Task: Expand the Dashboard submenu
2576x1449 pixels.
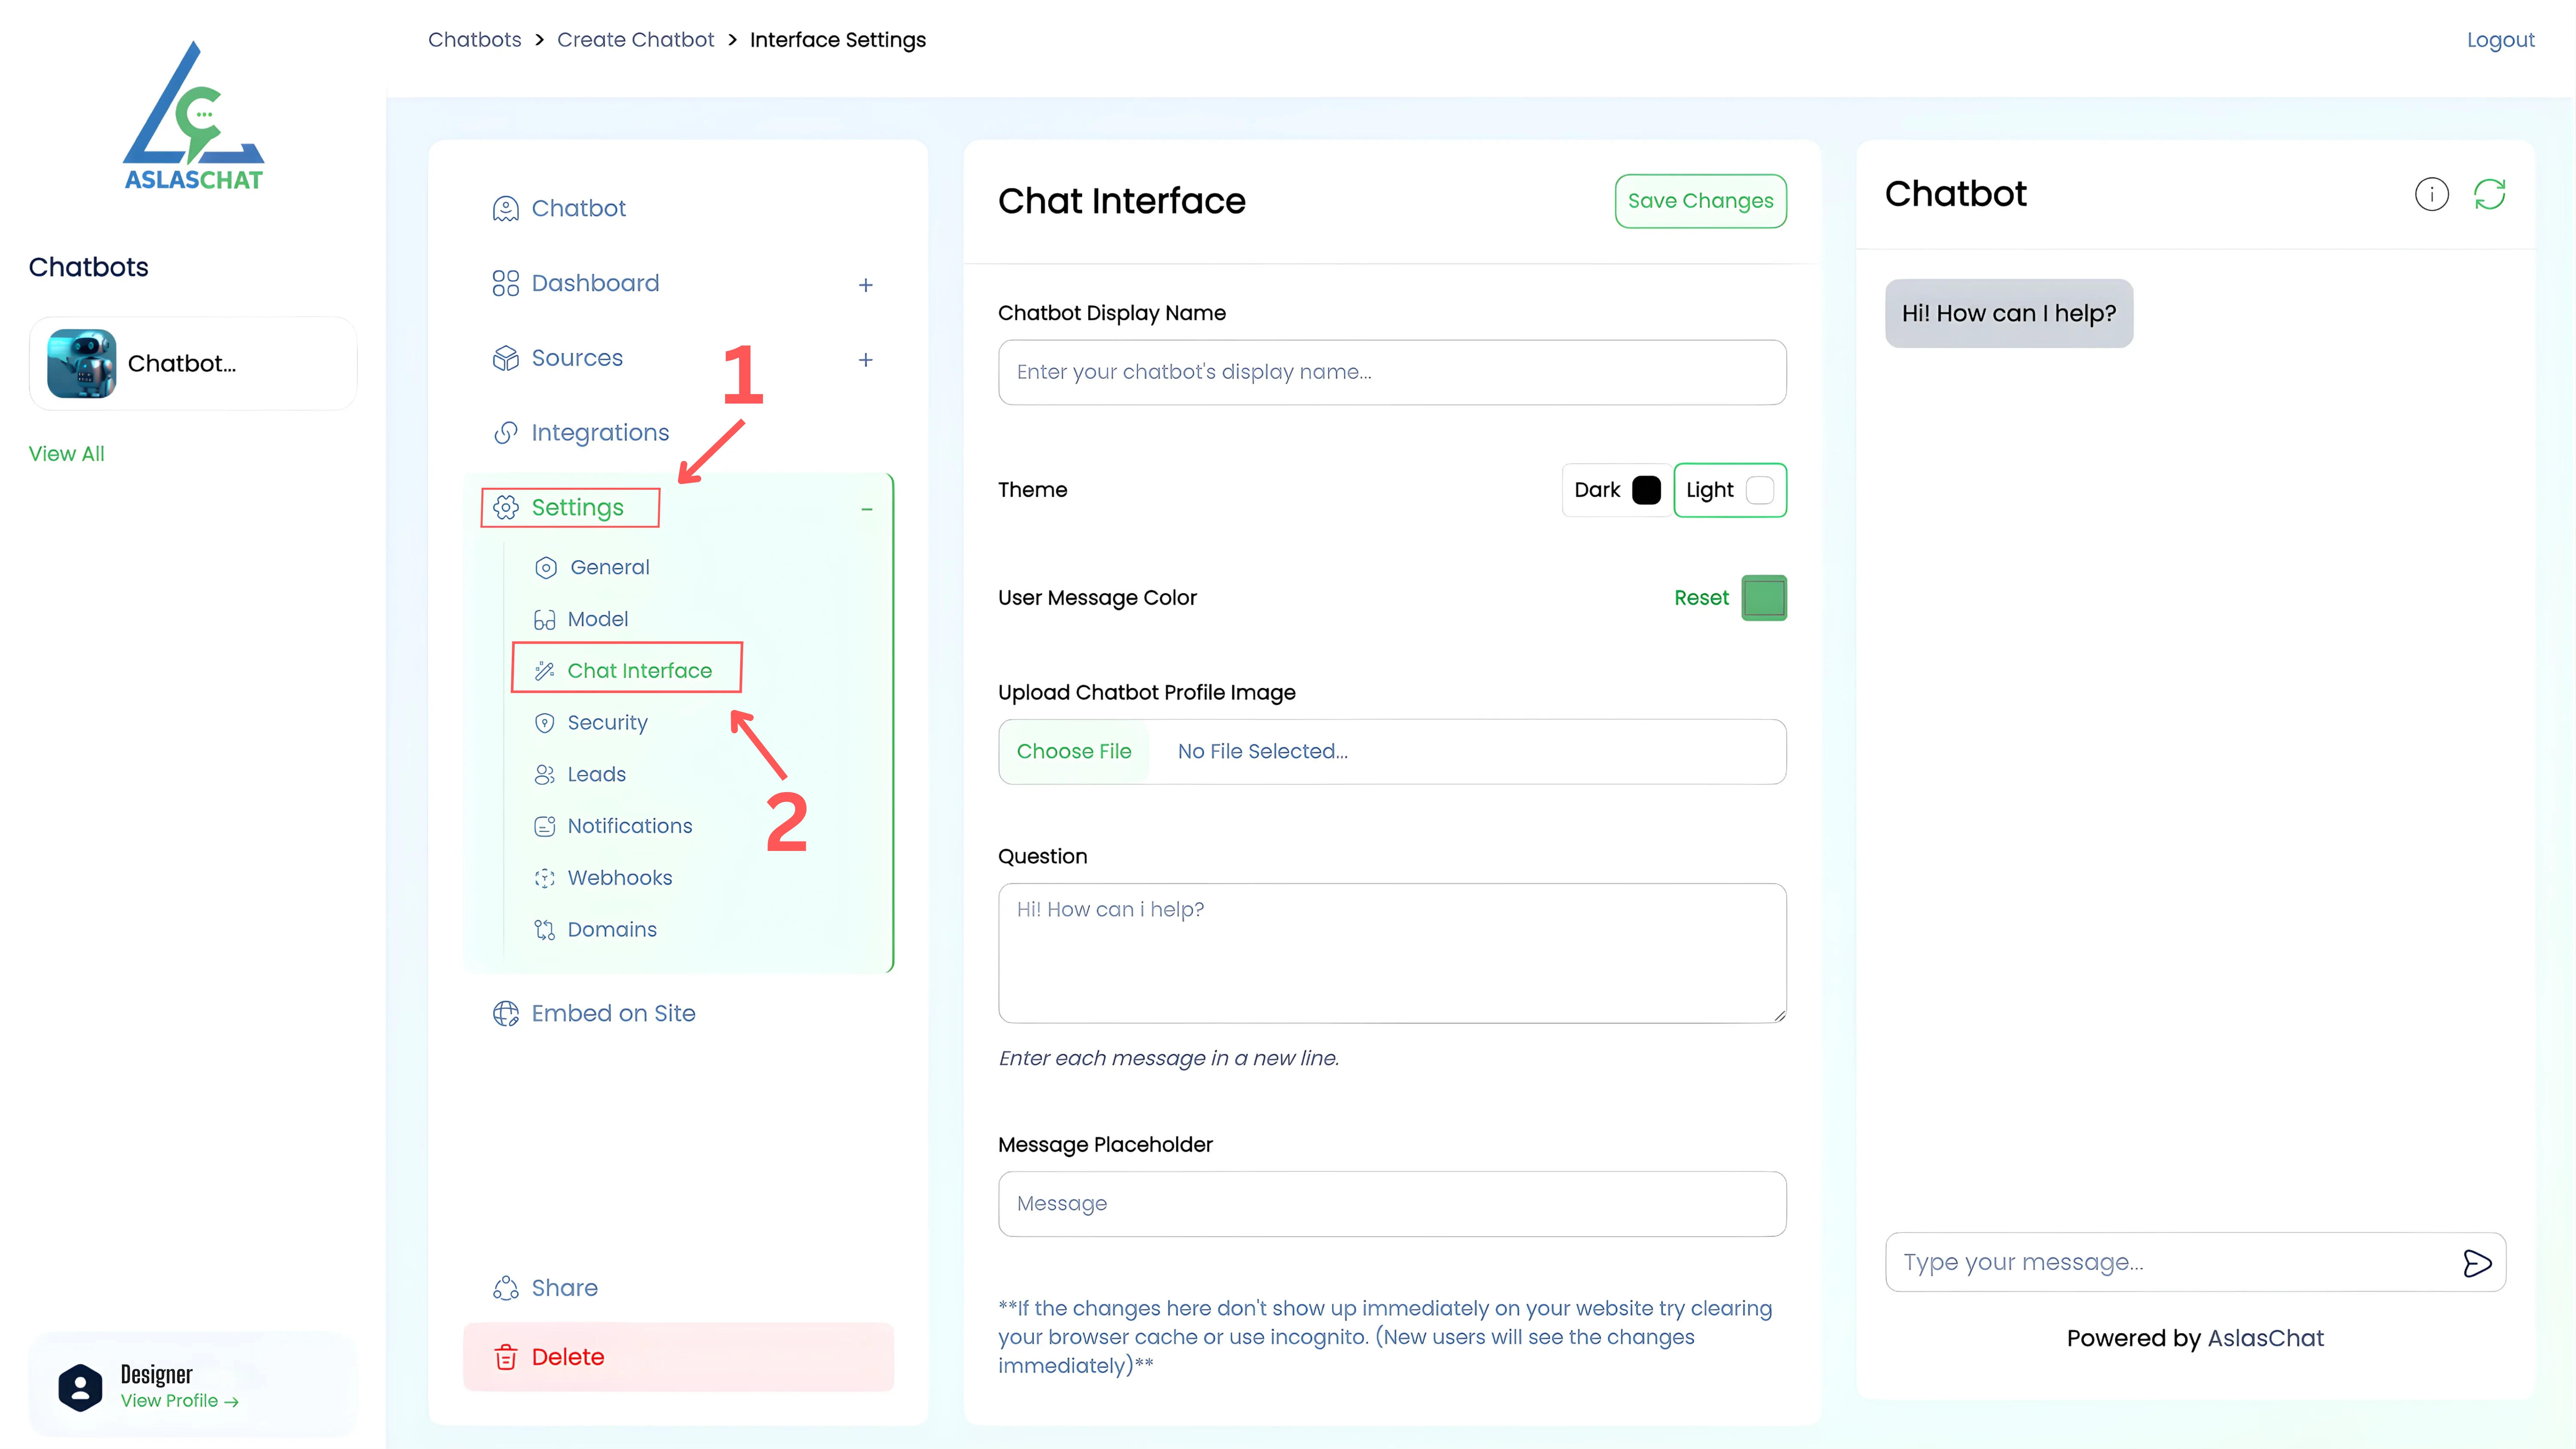Action: coord(866,285)
